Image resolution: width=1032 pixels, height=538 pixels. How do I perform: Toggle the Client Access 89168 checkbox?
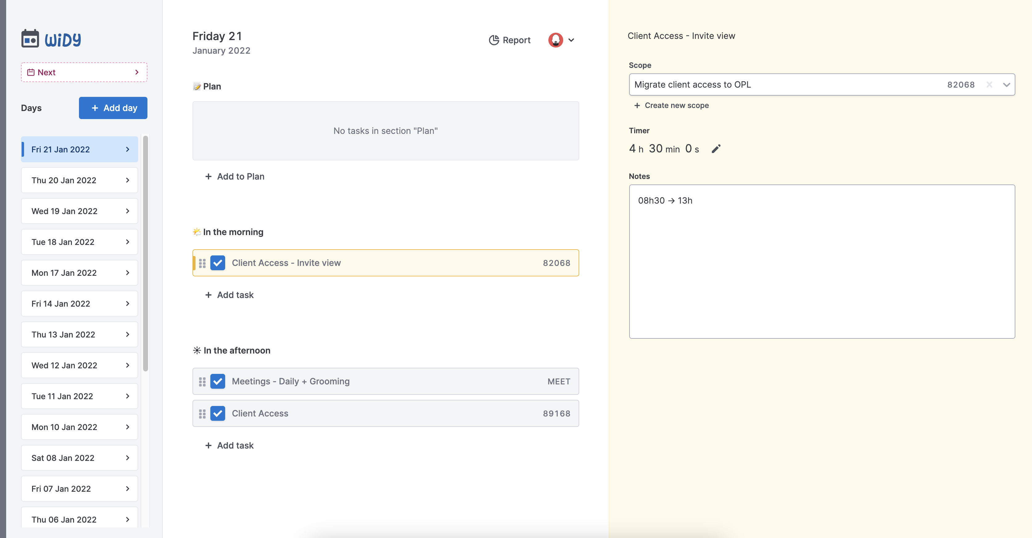click(x=217, y=413)
